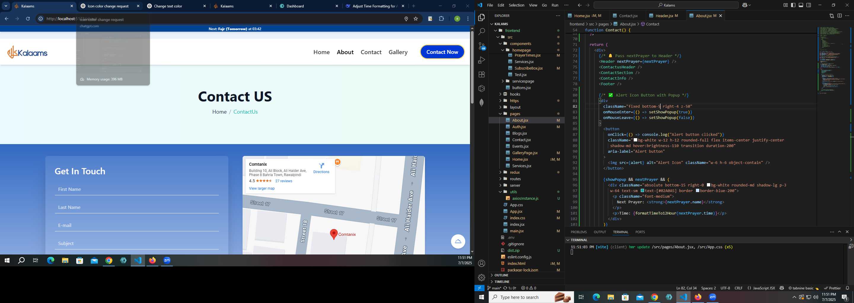Open the Explorer view in VS Code activity bar
This screenshot has width=854, height=303.
click(481, 17)
